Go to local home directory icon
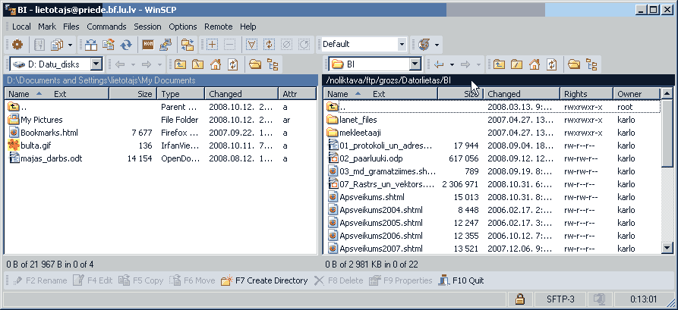Image resolution: width=678 pixels, height=310 pixels. coord(216,64)
